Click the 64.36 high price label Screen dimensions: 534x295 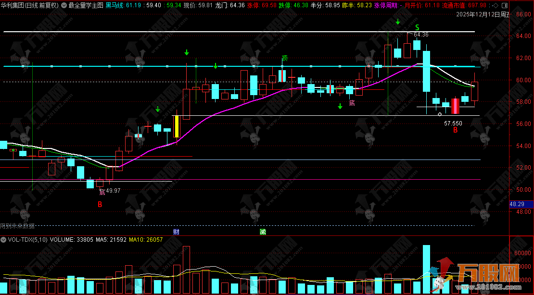coord(421,35)
